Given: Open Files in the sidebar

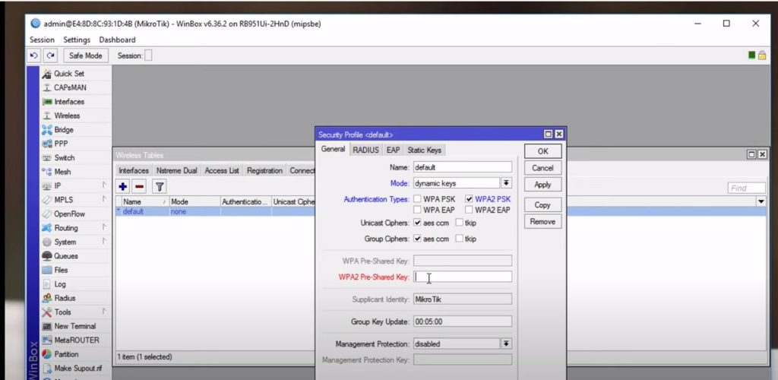Looking at the screenshot, I should 61,270.
